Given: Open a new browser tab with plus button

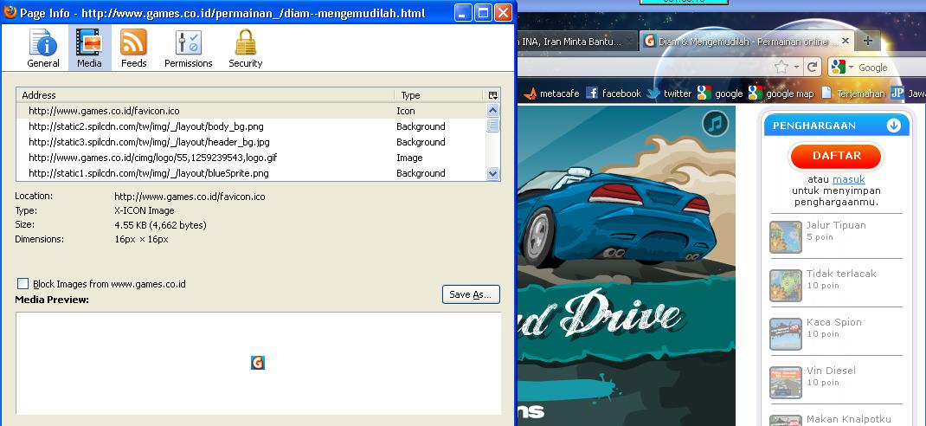Looking at the screenshot, I should tap(867, 41).
